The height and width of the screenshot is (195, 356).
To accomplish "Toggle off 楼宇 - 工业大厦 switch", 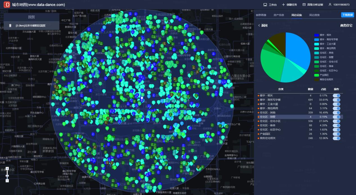I will [x=336, y=104].
